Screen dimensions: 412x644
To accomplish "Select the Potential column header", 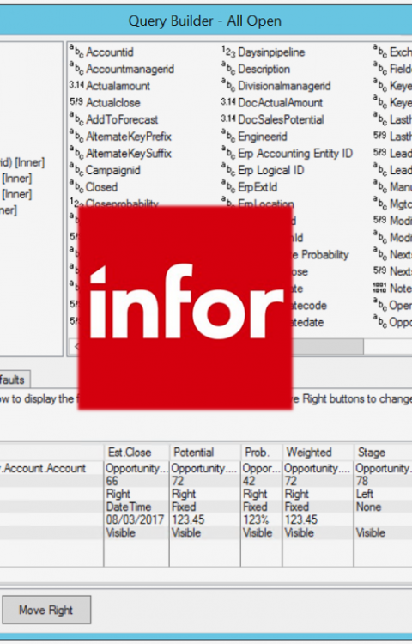I will tap(205, 453).
